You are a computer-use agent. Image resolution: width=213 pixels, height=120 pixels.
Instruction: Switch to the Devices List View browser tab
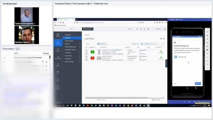click(x=66, y=19)
